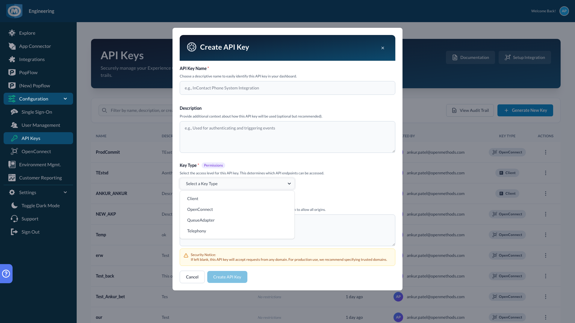This screenshot has height=323, width=575.
Task: Open actions menu for Temp row
Action: click(546, 235)
